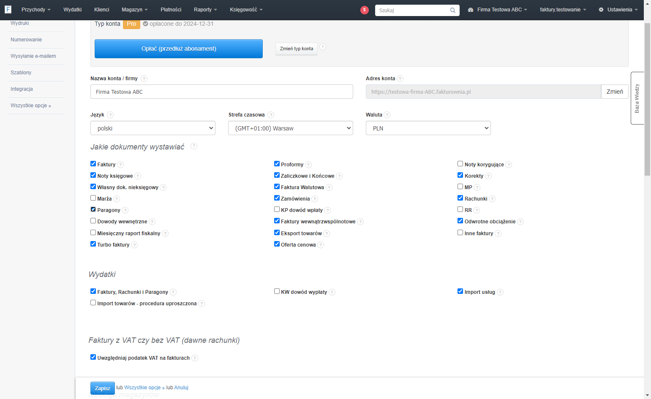Toggle Uwzględniaj podatek VAT na fakturach

point(93,357)
